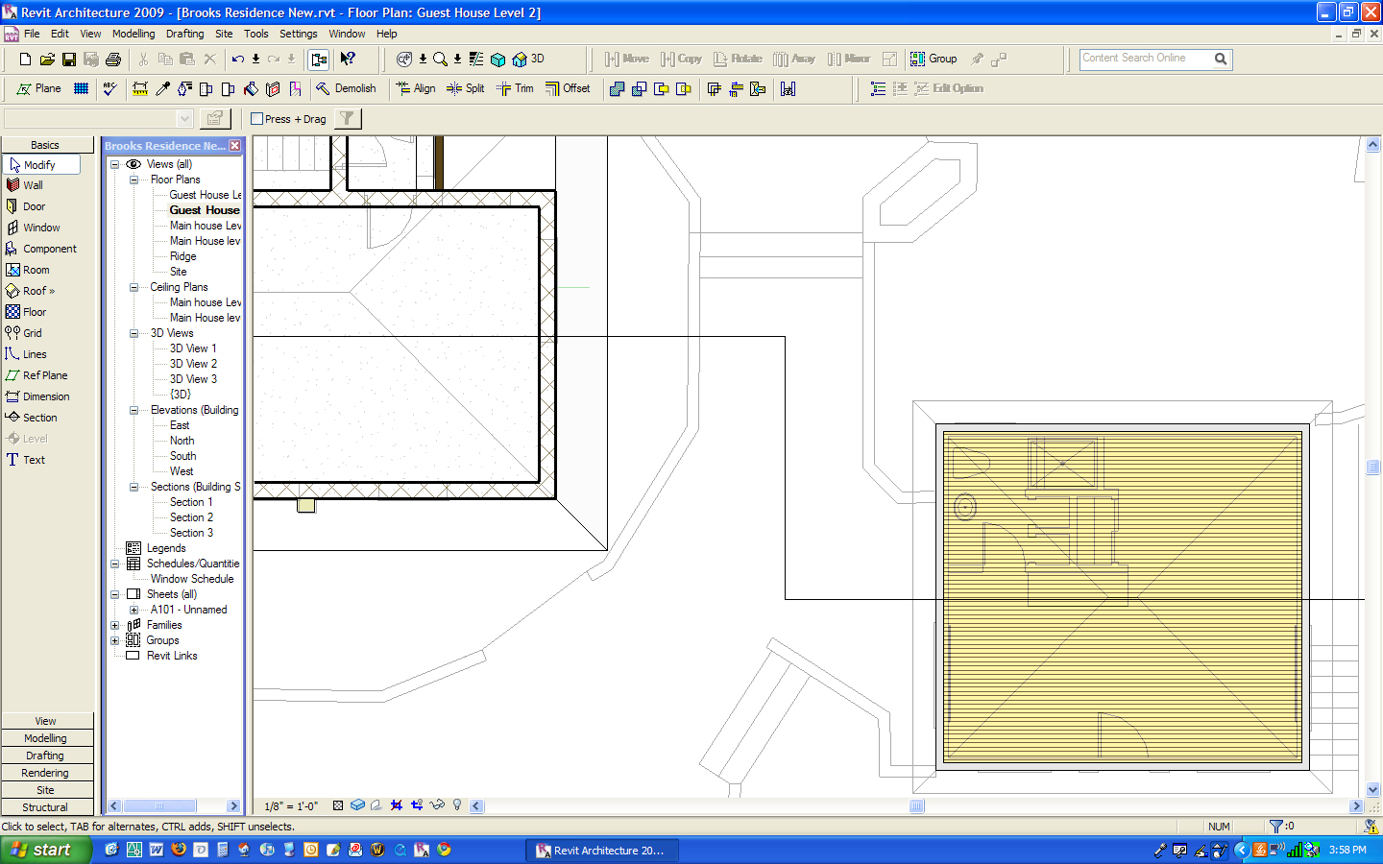The height and width of the screenshot is (864, 1383).
Task: Activate the Dimension tool
Action: pos(45,396)
